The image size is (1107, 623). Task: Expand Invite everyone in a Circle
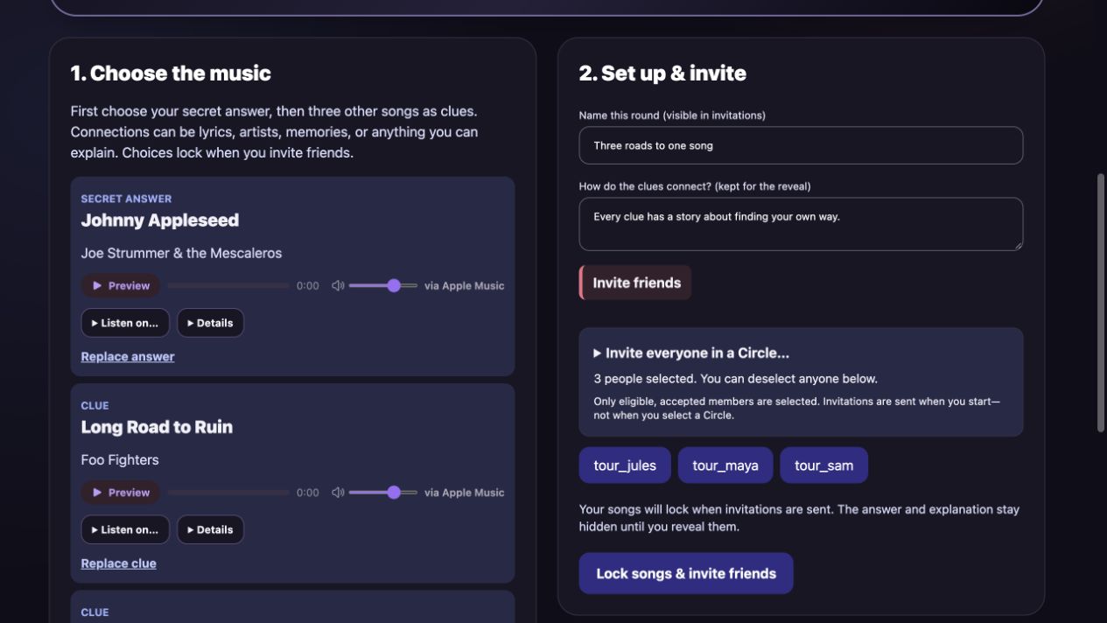click(x=691, y=353)
